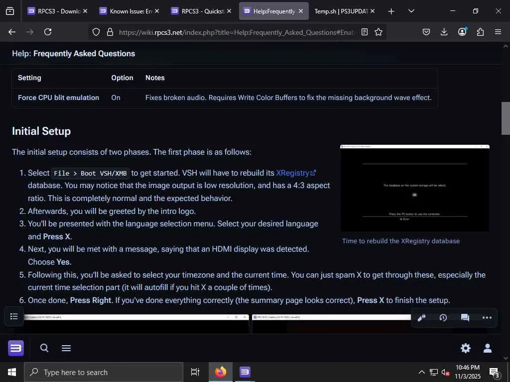Open the Windows Start menu
The height and width of the screenshot is (382, 510).
click(12, 372)
